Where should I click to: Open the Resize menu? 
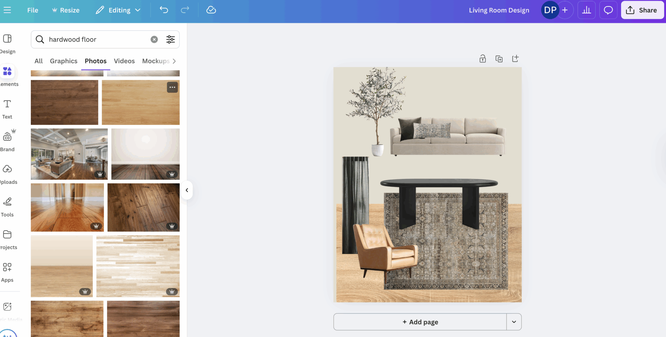pos(66,10)
